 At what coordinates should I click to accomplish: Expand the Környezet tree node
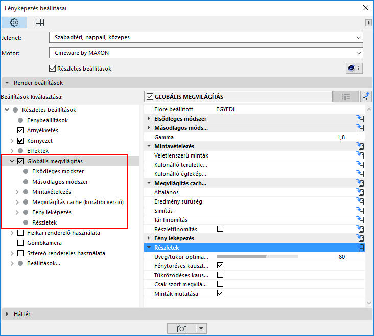[12, 141]
